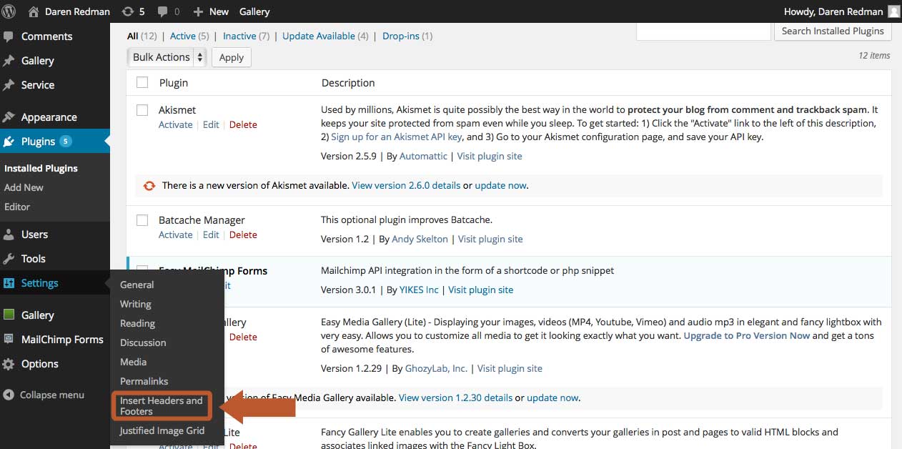Open Installed Plugins submenu

(41, 168)
